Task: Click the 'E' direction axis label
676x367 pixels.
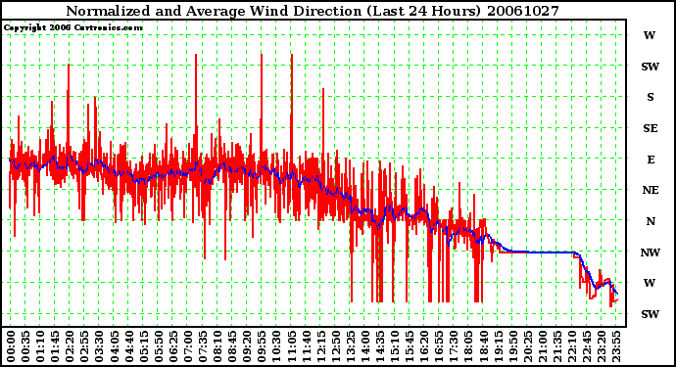Action: (x=651, y=160)
